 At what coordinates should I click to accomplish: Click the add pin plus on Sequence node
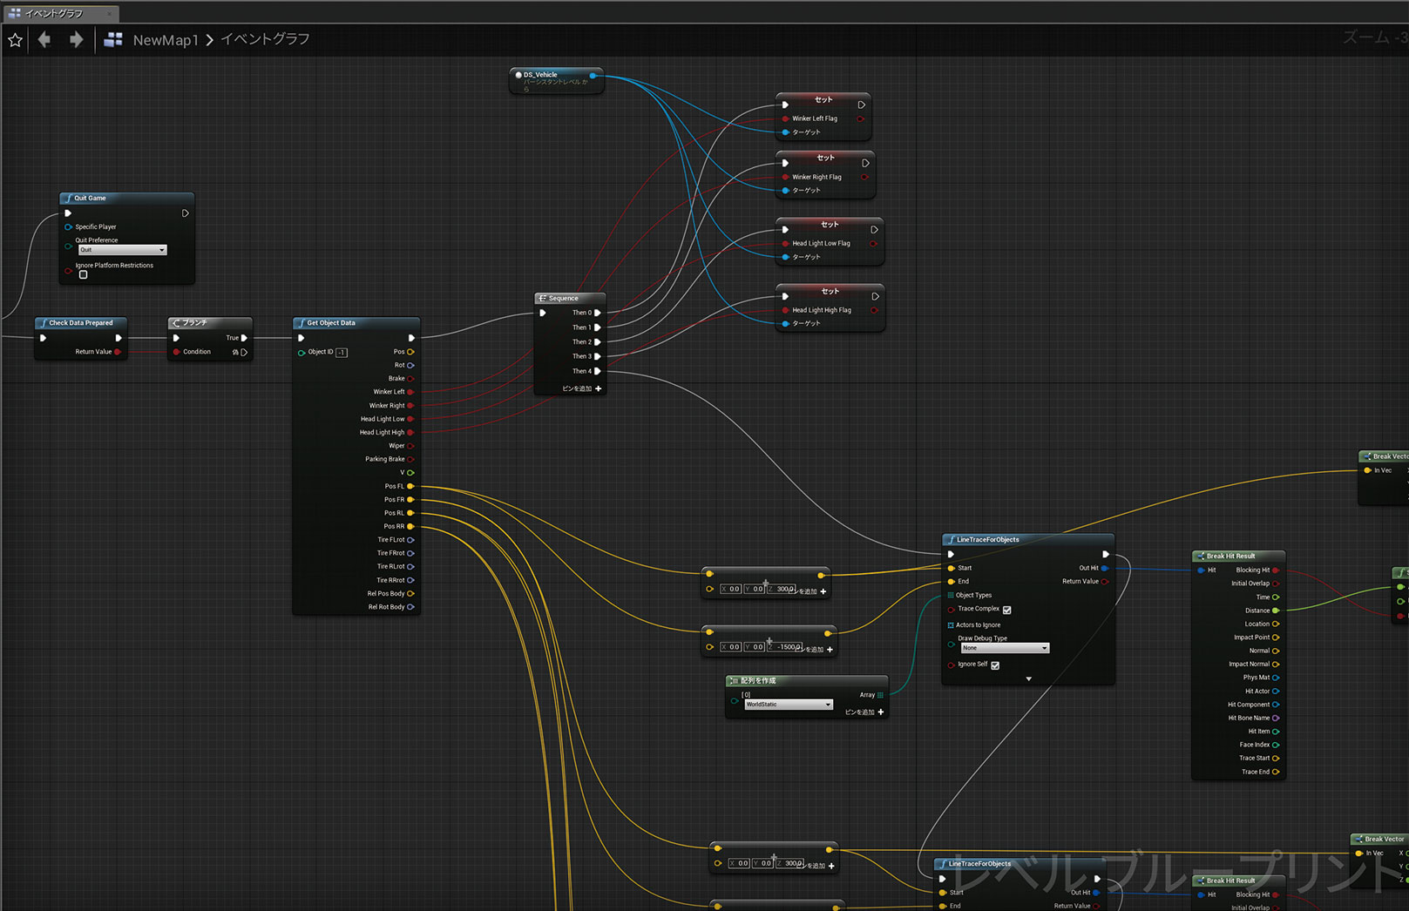[x=598, y=388]
